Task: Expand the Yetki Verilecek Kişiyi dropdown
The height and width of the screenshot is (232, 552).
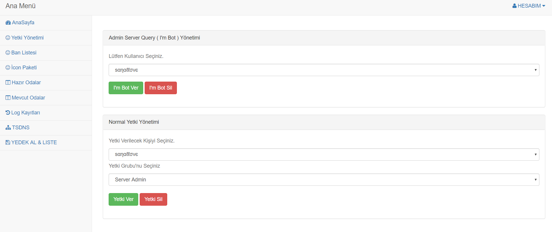Action: point(324,154)
